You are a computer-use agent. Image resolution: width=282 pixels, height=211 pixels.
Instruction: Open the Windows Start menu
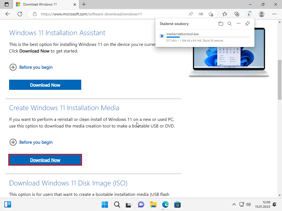tap(105, 205)
